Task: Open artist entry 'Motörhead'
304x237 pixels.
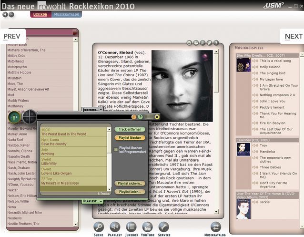Action: coord(16,62)
